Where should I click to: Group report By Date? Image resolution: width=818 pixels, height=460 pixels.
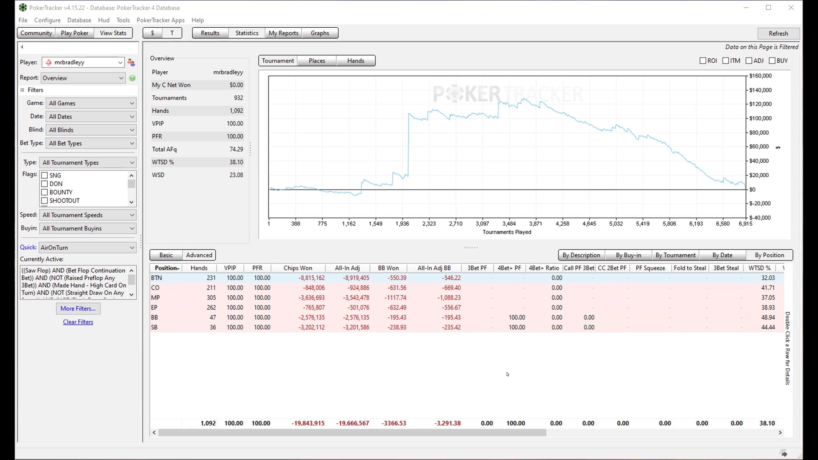point(723,255)
